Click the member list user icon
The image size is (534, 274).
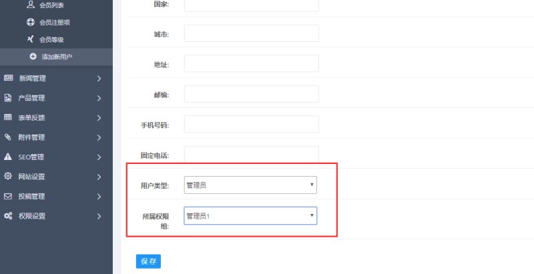(x=31, y=4)
